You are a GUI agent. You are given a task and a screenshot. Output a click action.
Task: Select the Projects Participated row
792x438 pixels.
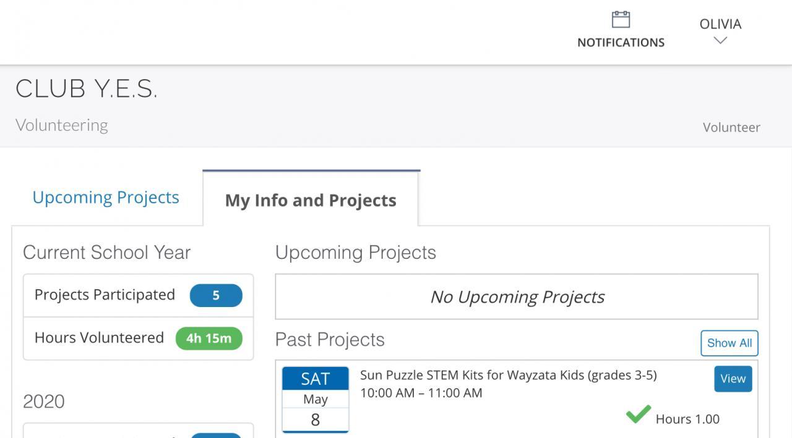pyautogui.click(x=105, y=295)
